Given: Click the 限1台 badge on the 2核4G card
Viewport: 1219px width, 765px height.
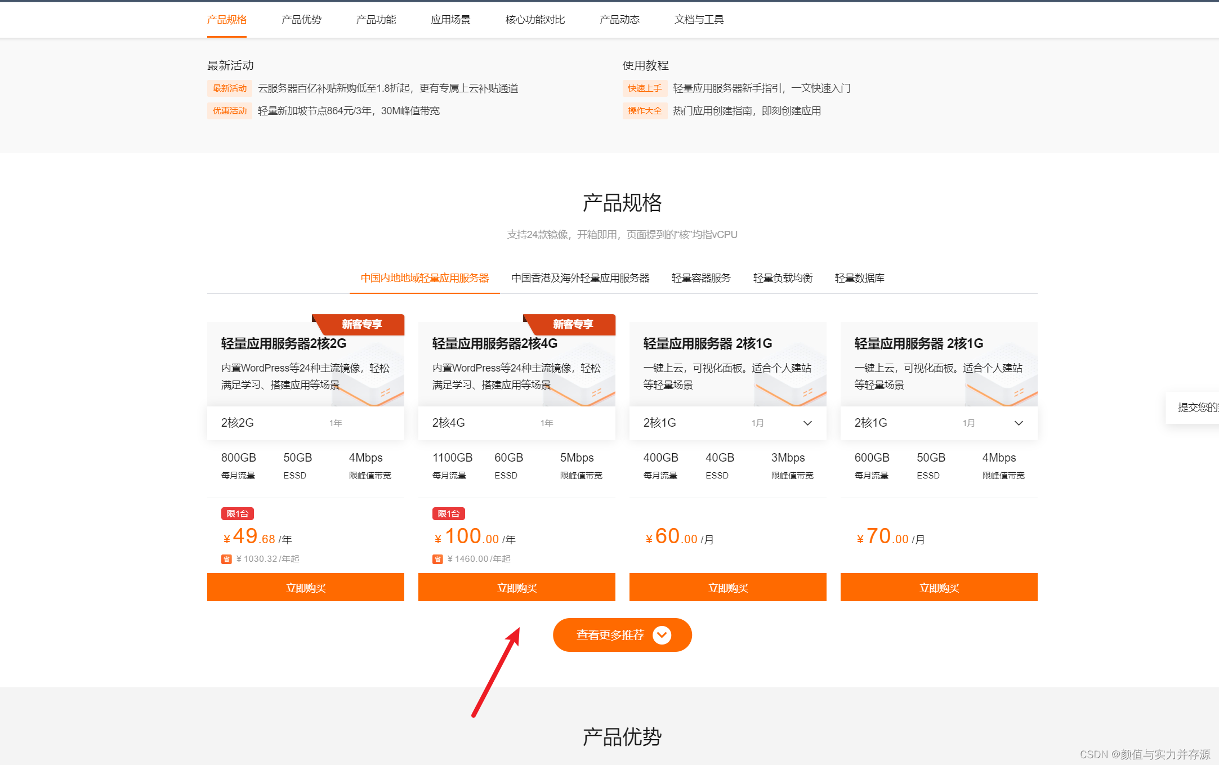Looking at the screenshot, I should 448,513.
